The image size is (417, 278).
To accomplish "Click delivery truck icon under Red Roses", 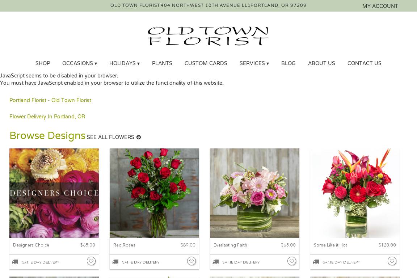I will click(x=115, y=262).
